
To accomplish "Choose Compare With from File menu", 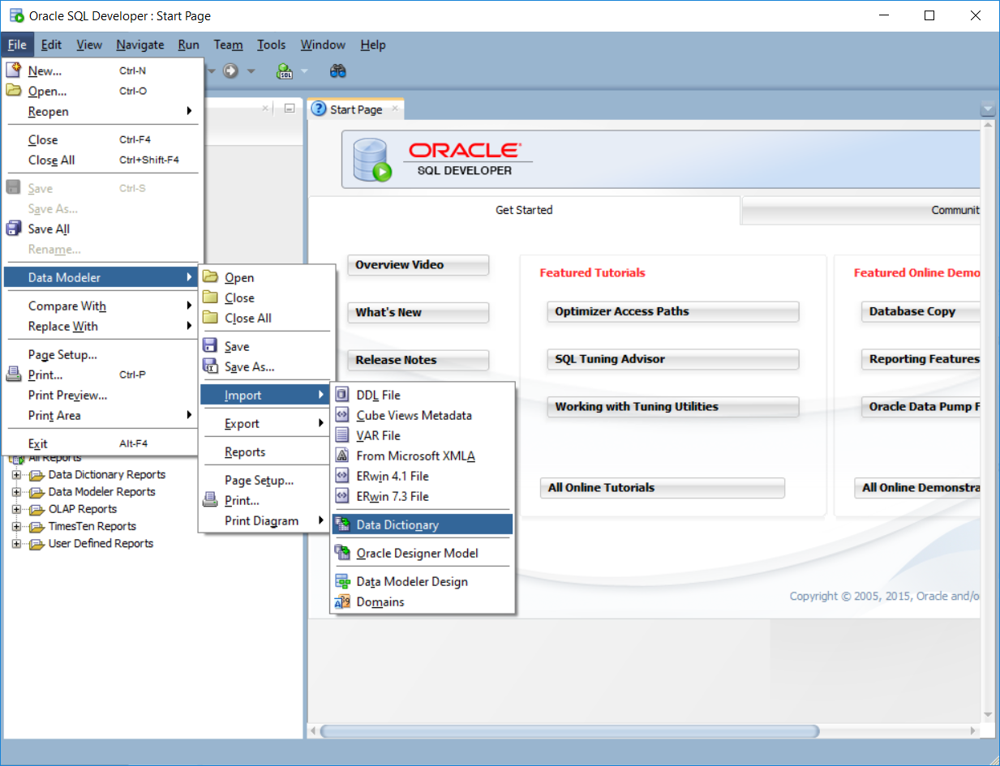I will point(101,306).
